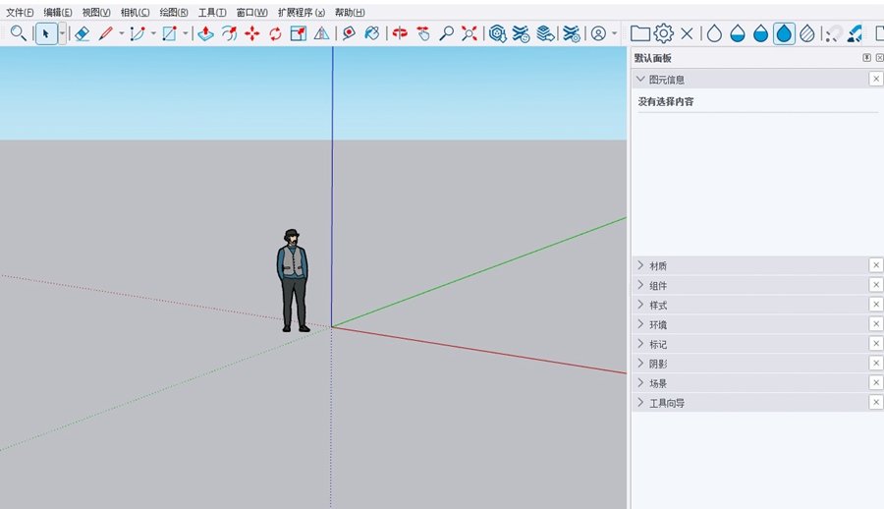884x509 pixels.
Task: Collapse the 图元信息 panel
Action: click(640, 79)
